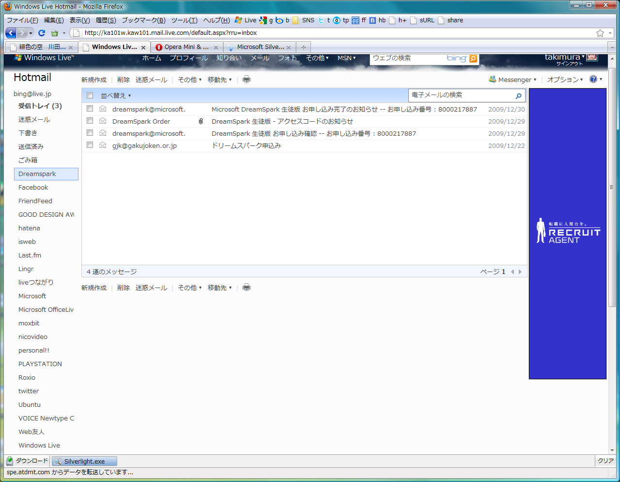
Task: Expand the 並べ替え sort dropdown
Action: 116,96
